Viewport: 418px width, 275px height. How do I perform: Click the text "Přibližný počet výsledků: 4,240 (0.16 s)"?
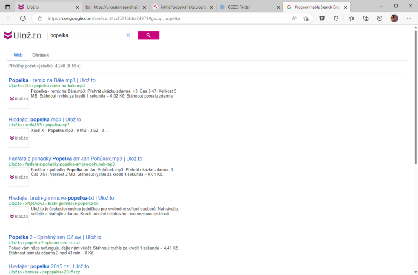(44, 66)
